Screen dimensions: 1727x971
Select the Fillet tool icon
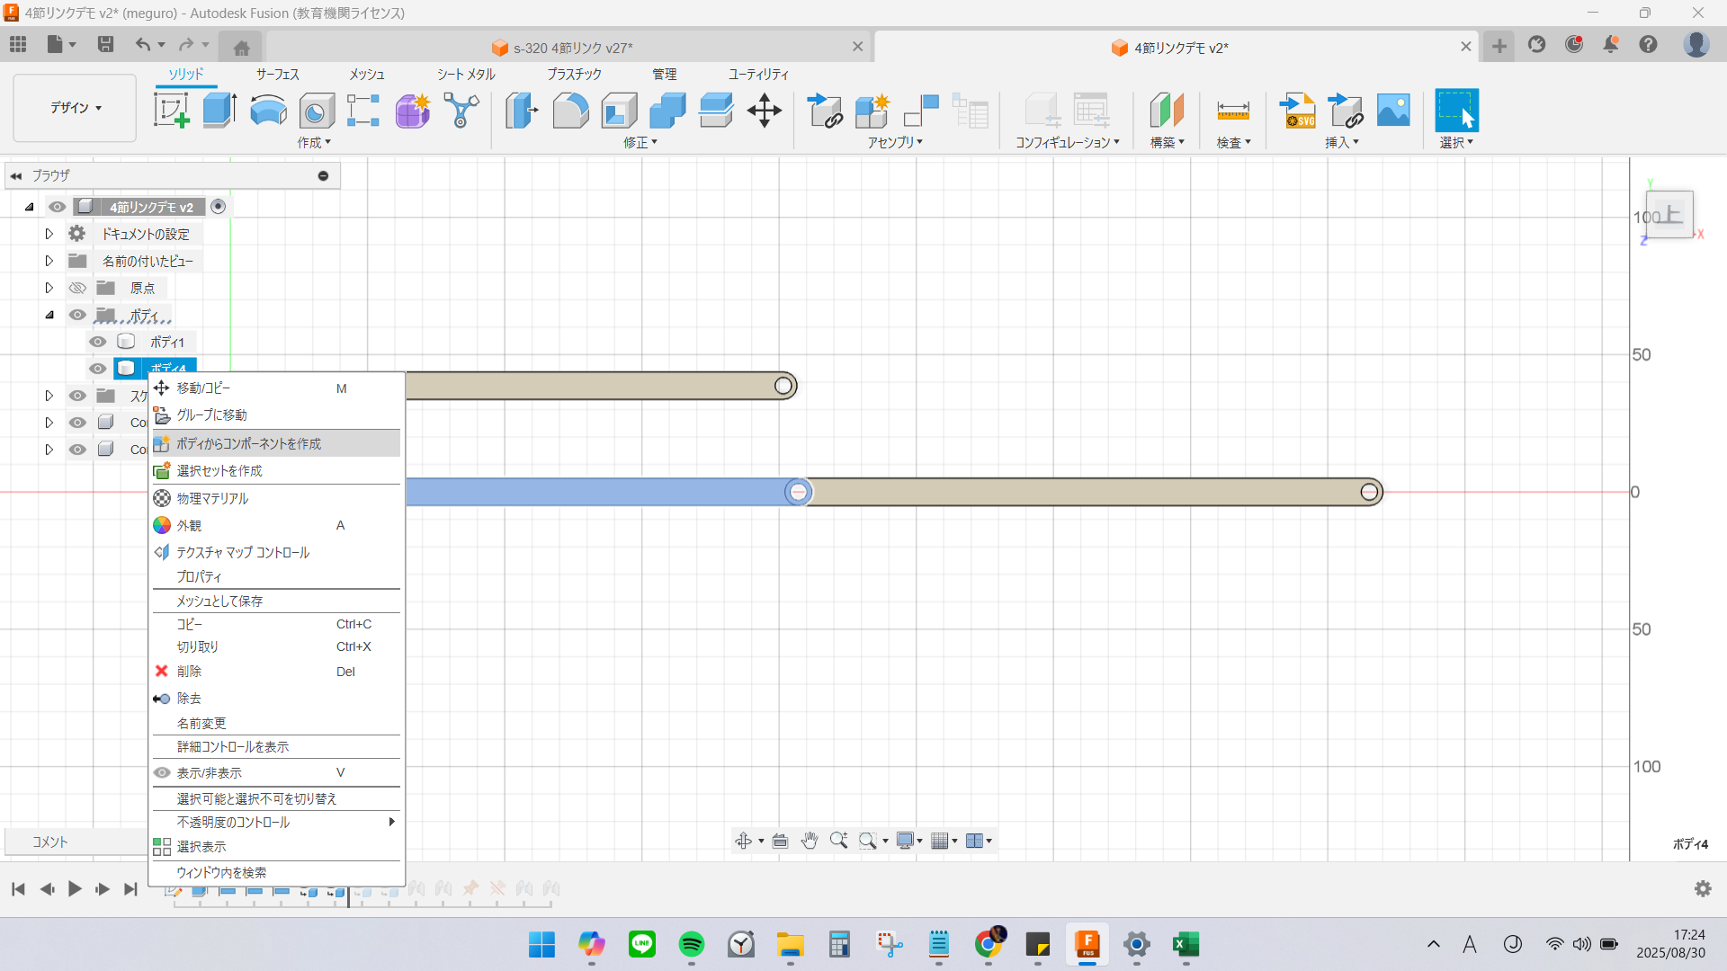570,111
